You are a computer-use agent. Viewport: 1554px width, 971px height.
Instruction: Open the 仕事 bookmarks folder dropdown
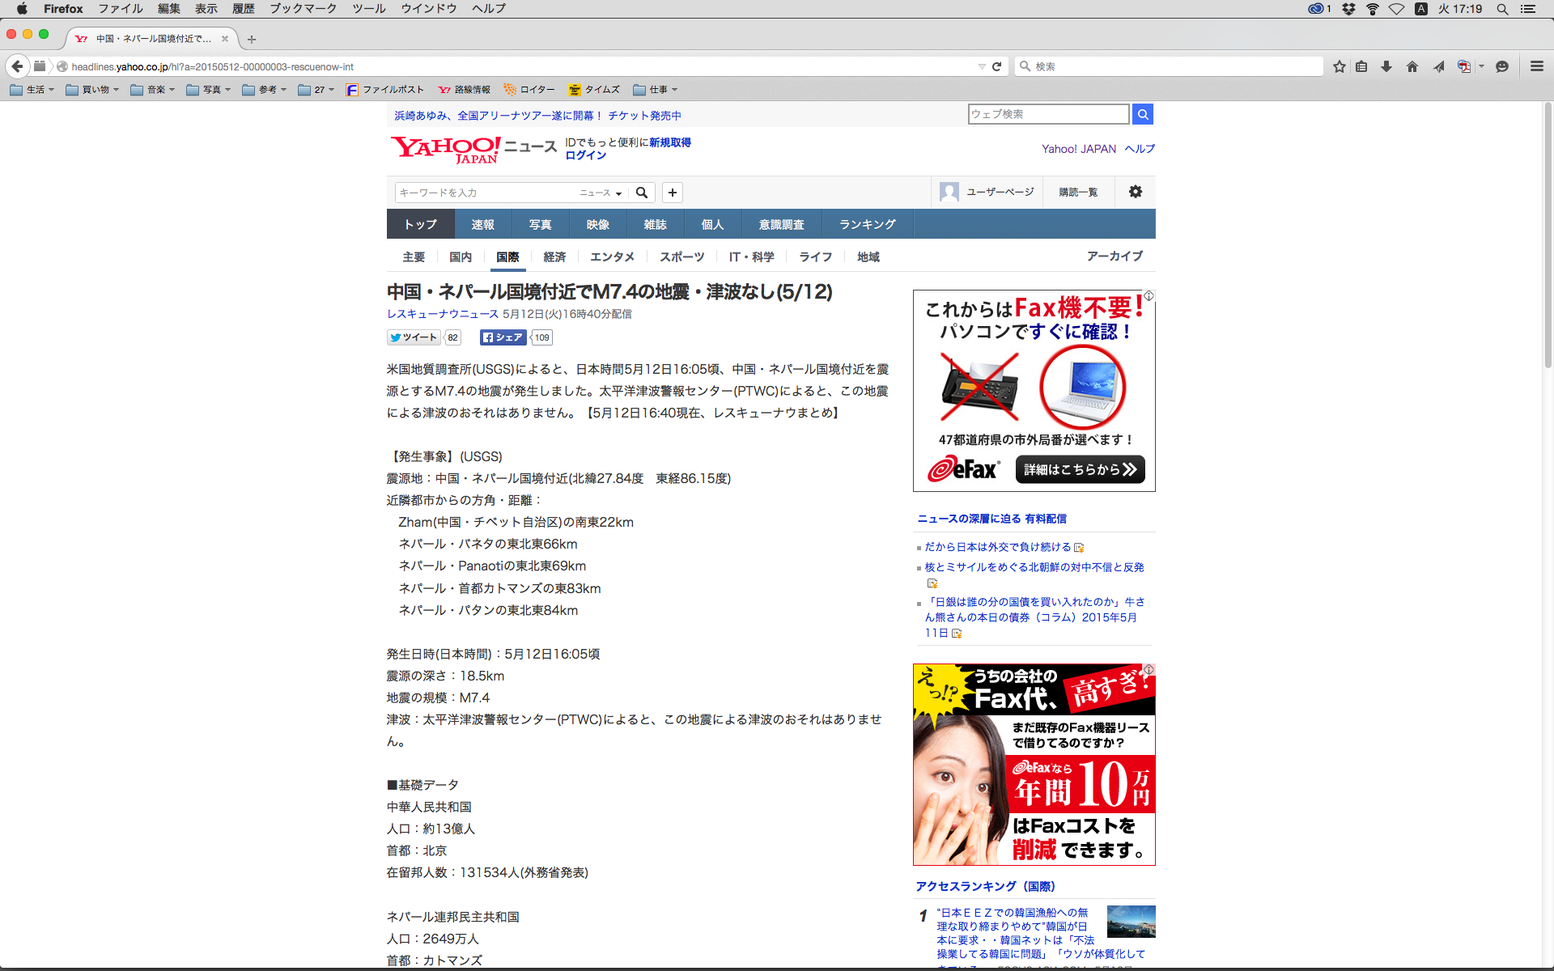pyautogui.click(x=656, y=90)
